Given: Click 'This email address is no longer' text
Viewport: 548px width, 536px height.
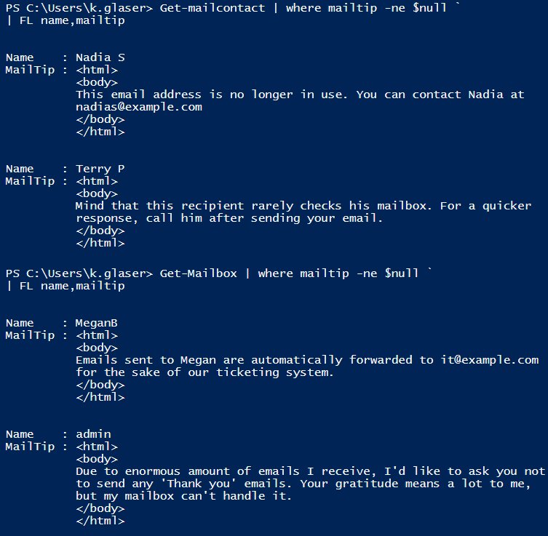Looking at the screenshot, I should [x=184, y=95].
